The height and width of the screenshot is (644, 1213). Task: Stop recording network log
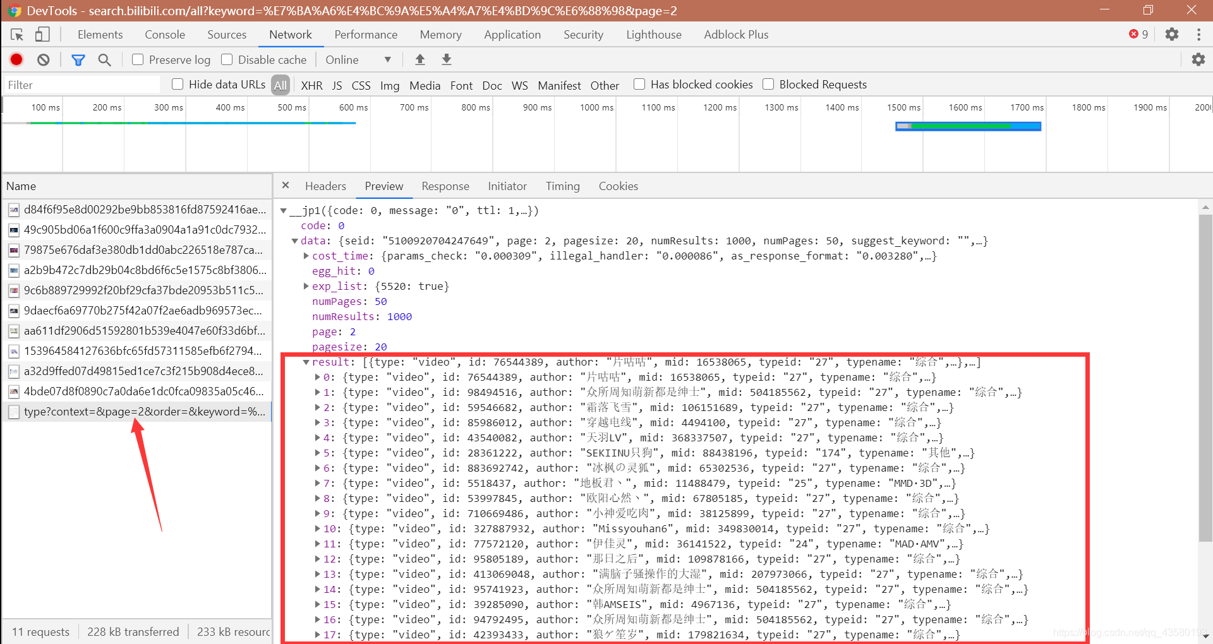click(17, 59)
